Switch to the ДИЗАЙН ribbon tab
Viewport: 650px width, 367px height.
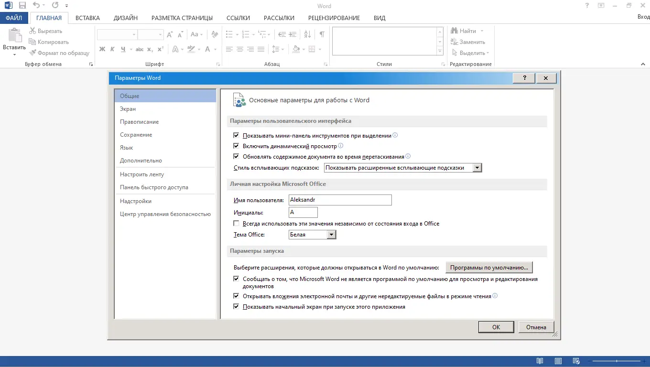pos(126,18)
